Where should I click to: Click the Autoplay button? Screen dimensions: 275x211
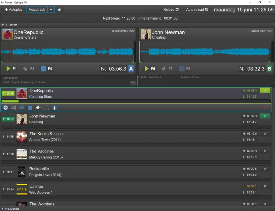pyautogui.click(x=13, y=9)
